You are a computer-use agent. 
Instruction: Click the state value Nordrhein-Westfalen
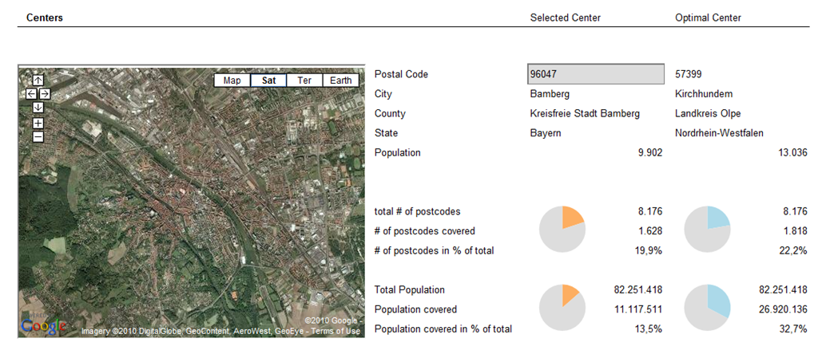coord(719,134)
